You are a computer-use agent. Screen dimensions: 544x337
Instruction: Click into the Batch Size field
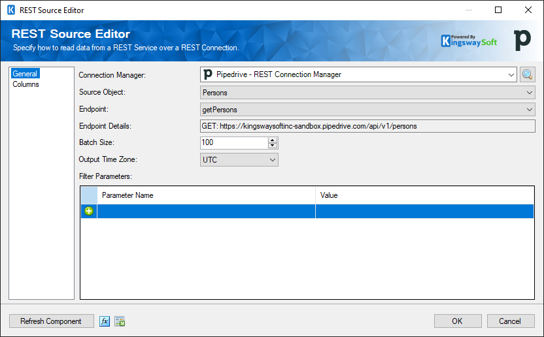(234, 142)
